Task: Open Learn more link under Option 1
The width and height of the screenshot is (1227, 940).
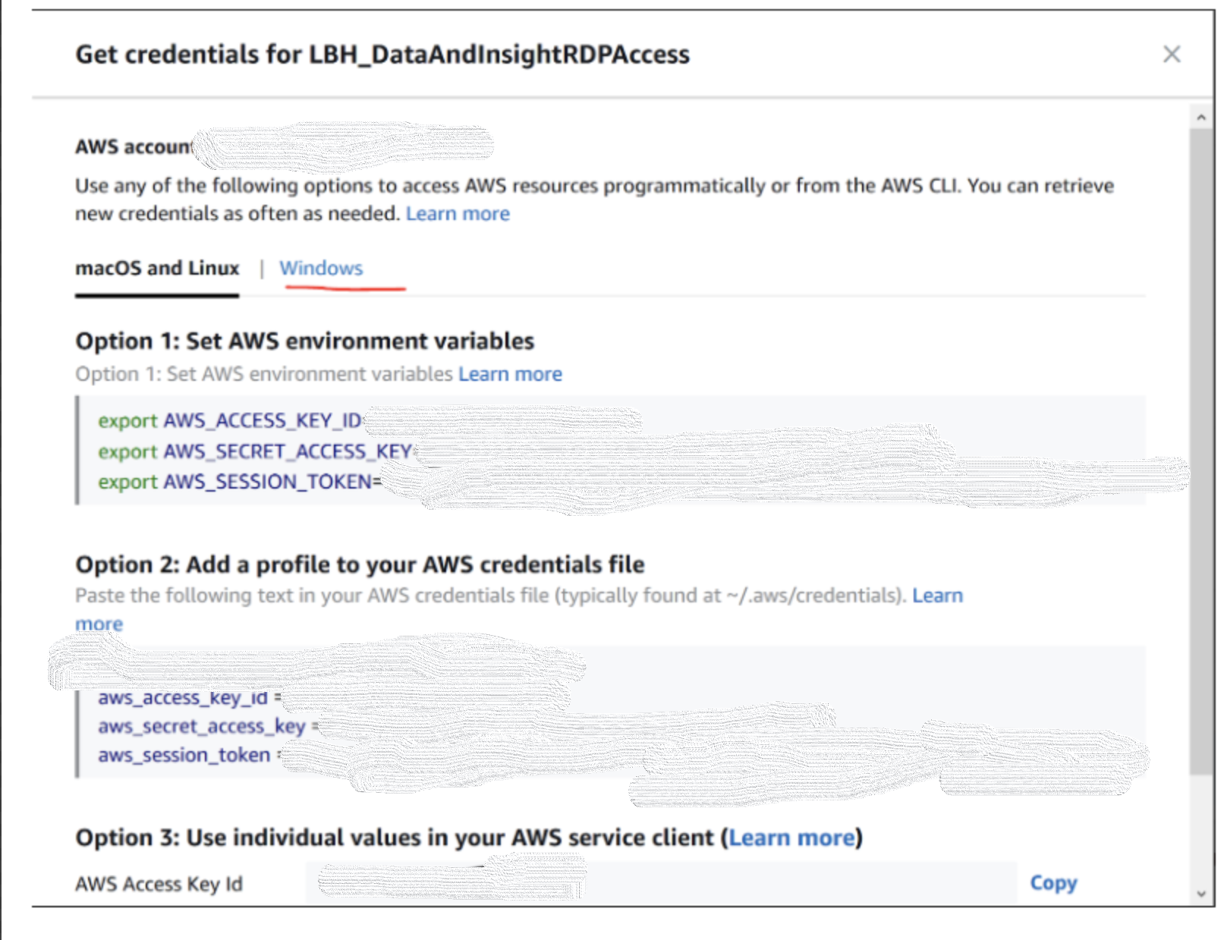Action: [x=510, y=374]
